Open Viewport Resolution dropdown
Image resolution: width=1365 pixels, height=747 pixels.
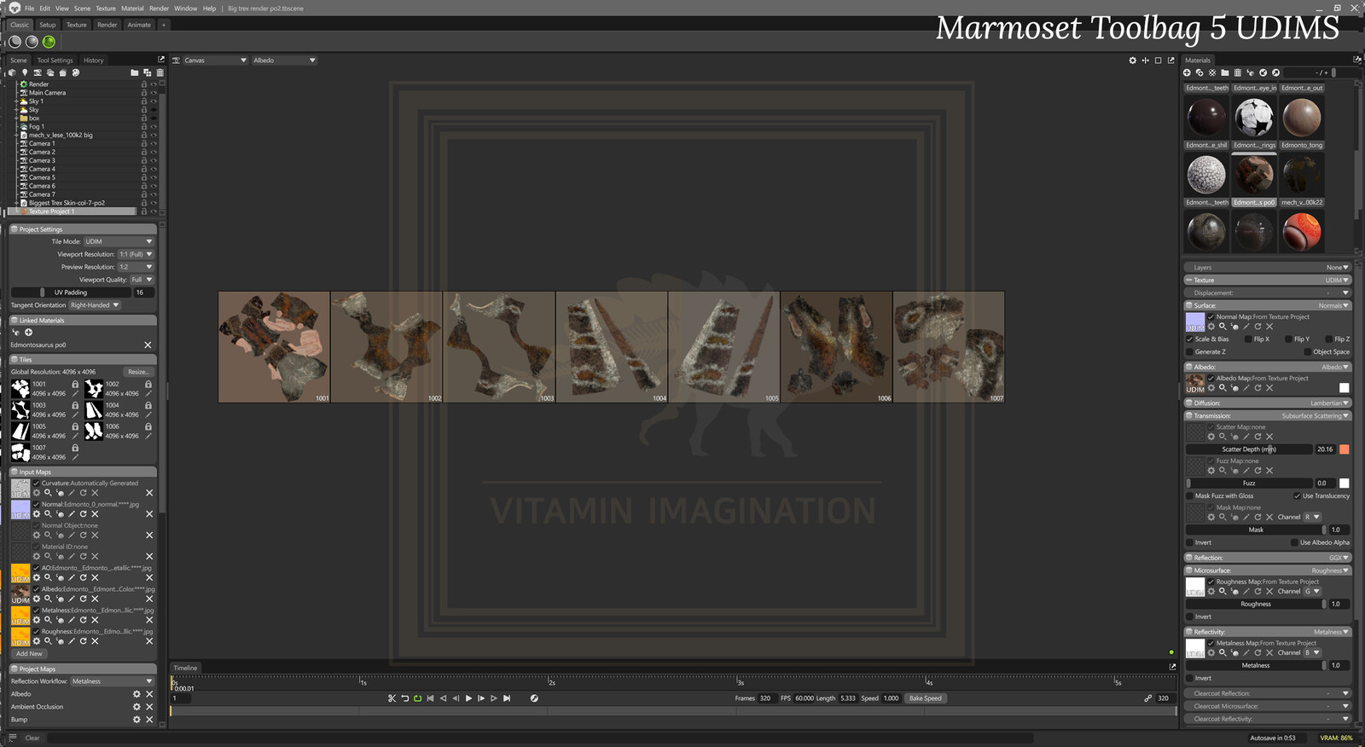pyautogui.click(x=135, y=254)
